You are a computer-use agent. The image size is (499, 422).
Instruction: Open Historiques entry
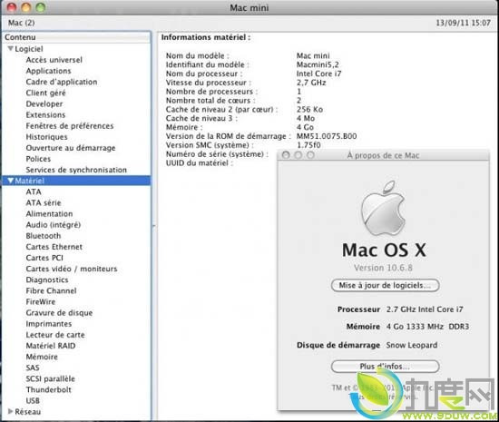[46, 137]
